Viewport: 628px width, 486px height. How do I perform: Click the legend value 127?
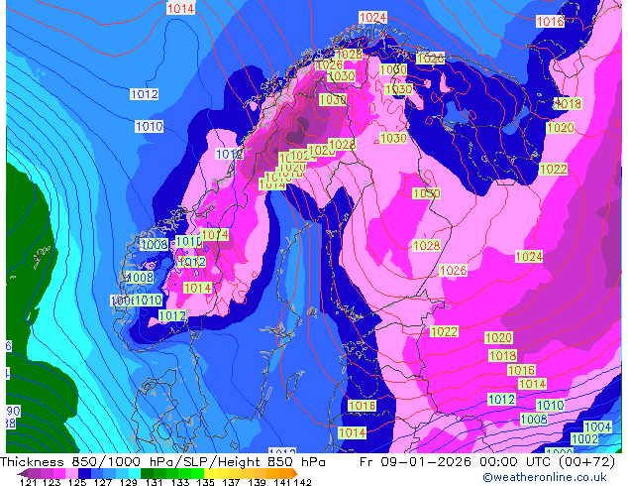pyautogui.click(x=103, y=482)
